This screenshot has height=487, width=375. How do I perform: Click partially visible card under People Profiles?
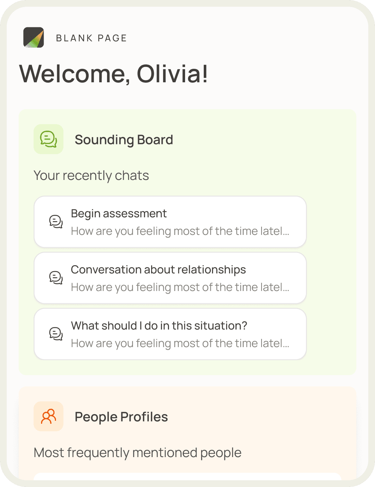(187, 476)
